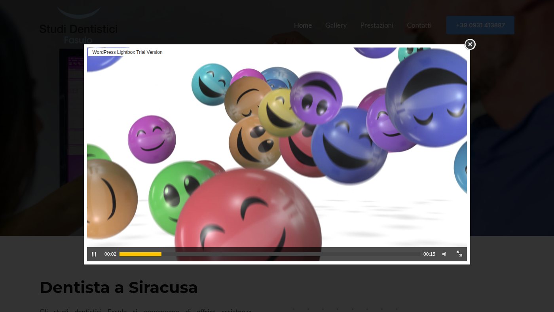The width and height of the screenshot is (554, 312).
Task: Open the Contatti menu item
Action: click(419, 25)
